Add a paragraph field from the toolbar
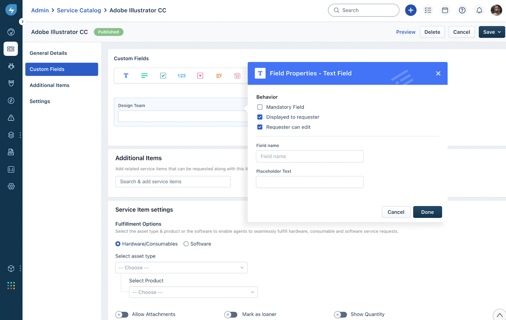The height and width of the screenshot is (320, 506). point(145,76)
